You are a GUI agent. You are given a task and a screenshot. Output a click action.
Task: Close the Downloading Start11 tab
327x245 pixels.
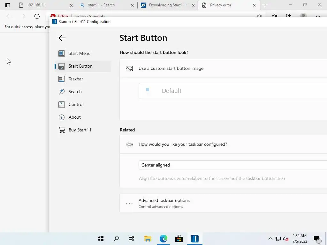pos(193,5)
